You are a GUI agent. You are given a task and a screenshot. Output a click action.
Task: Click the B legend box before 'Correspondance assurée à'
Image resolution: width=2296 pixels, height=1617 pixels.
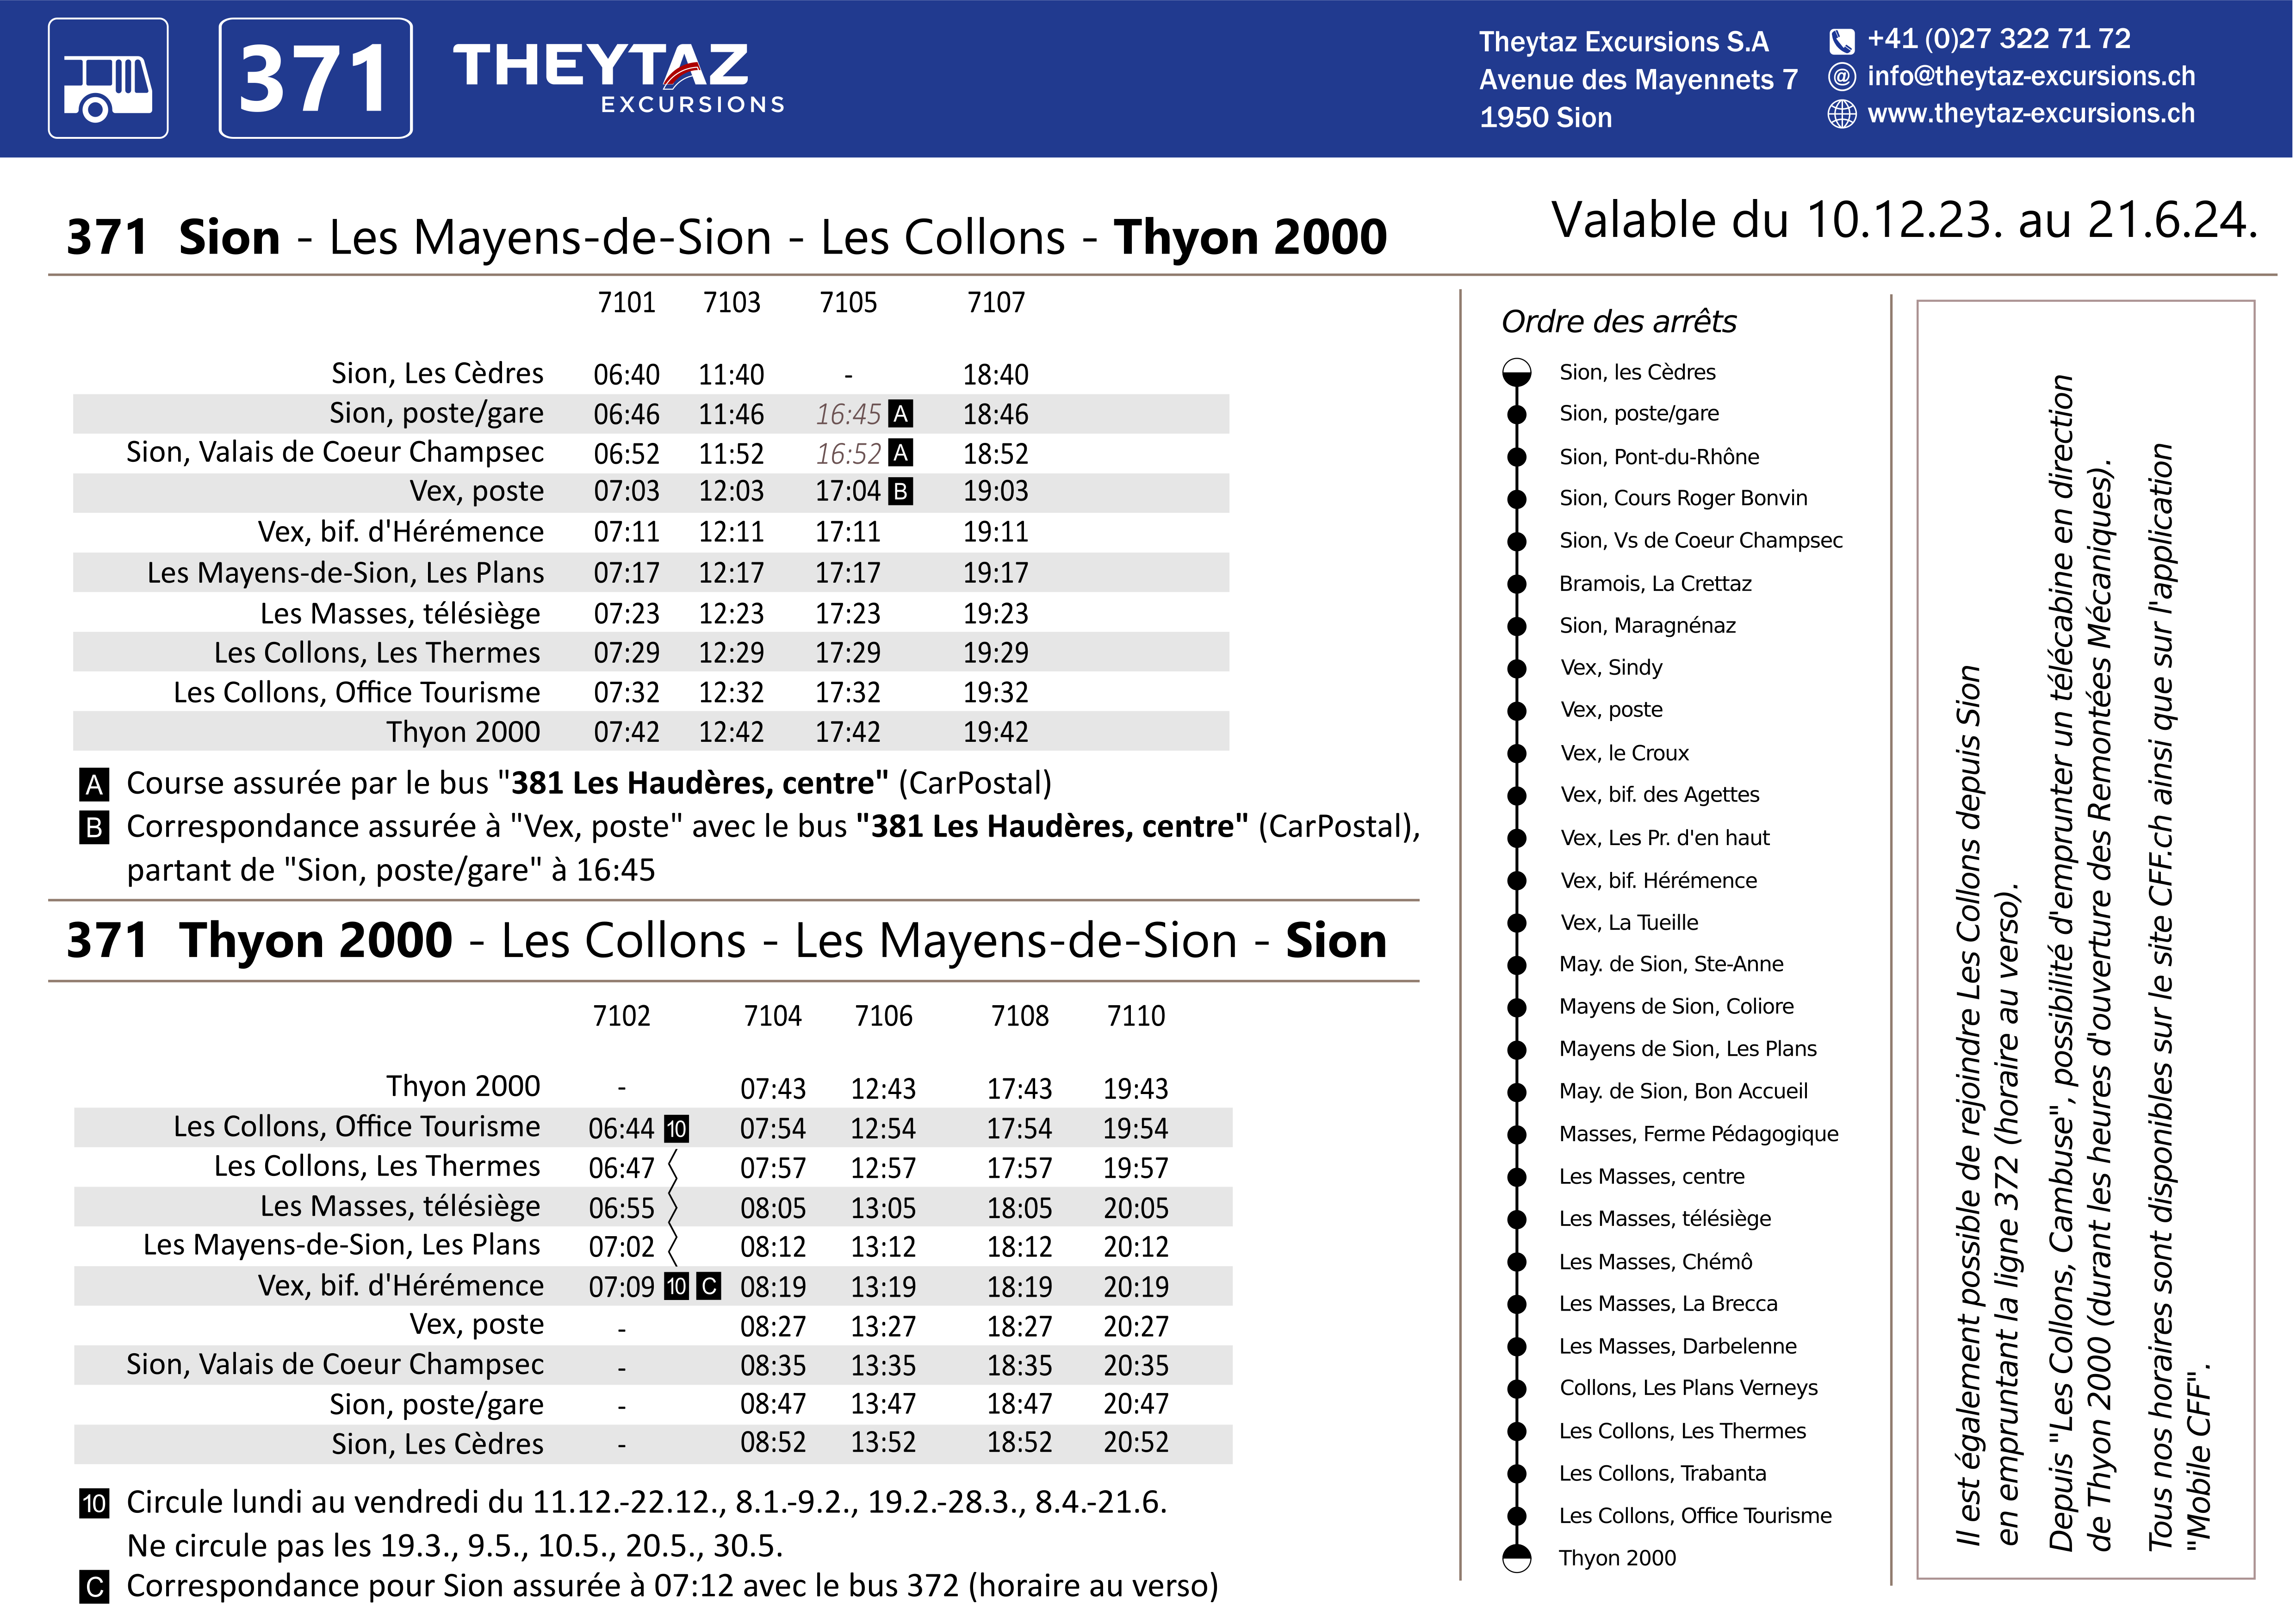[94, 828]
